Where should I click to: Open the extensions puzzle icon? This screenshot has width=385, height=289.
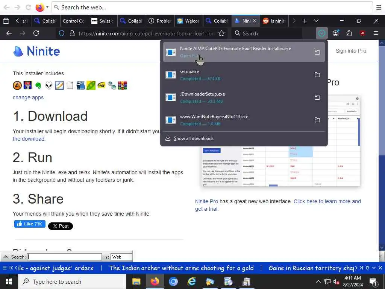(x=349, y=33)
